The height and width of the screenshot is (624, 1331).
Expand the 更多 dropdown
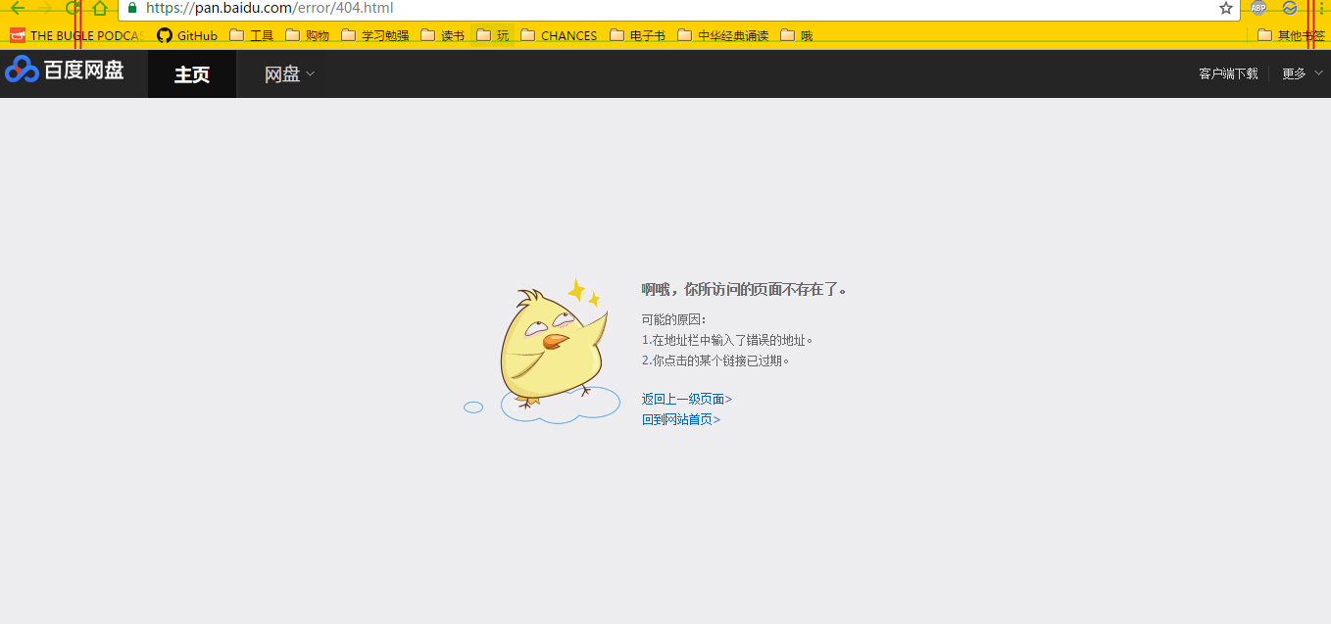(x=1302, y=73)
